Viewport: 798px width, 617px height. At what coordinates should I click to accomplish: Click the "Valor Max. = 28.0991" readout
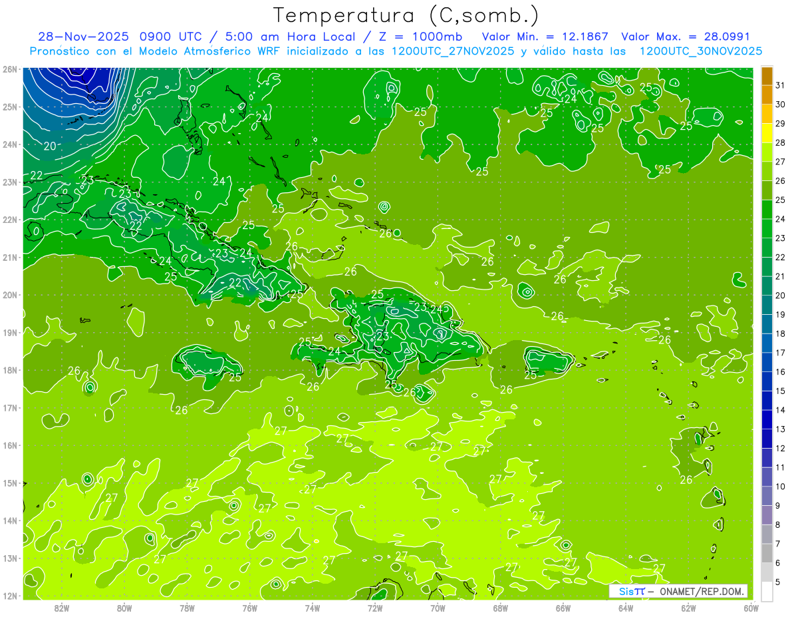[x=686, y=37]
